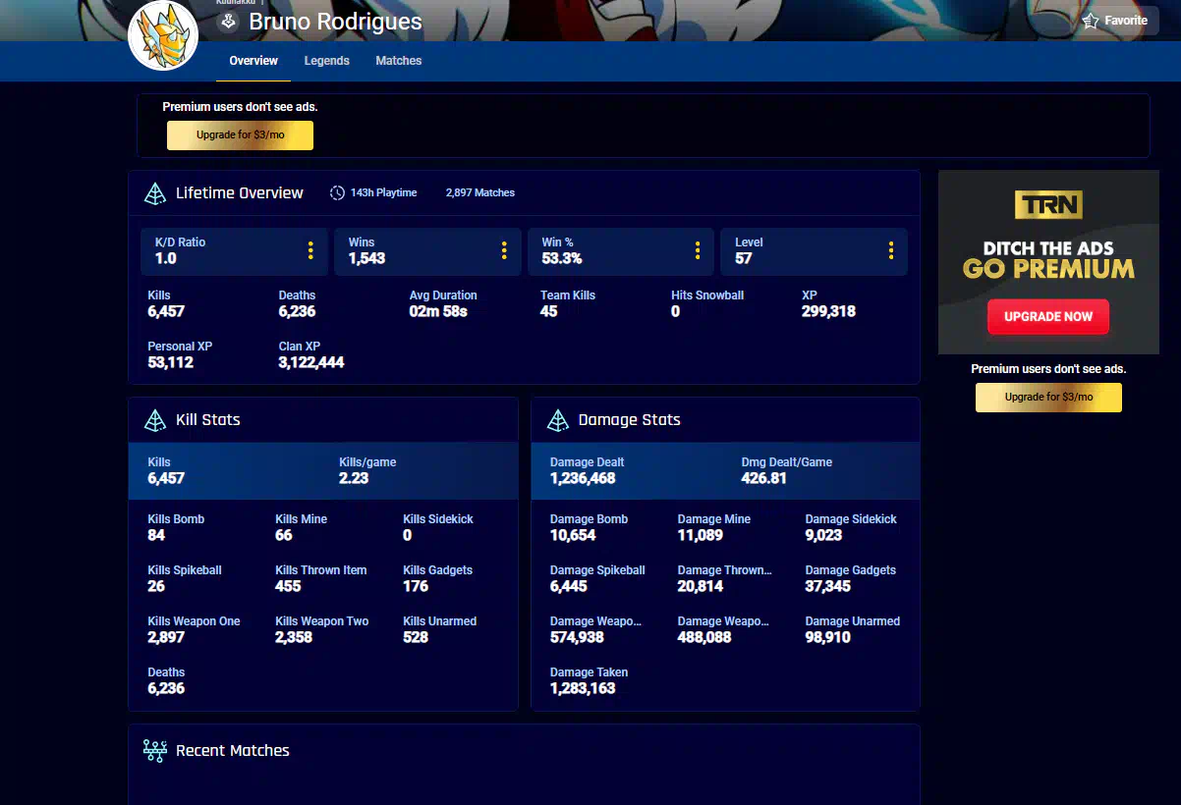
Task: Click the 2,897 Matches text
Action: pos(479,193)
